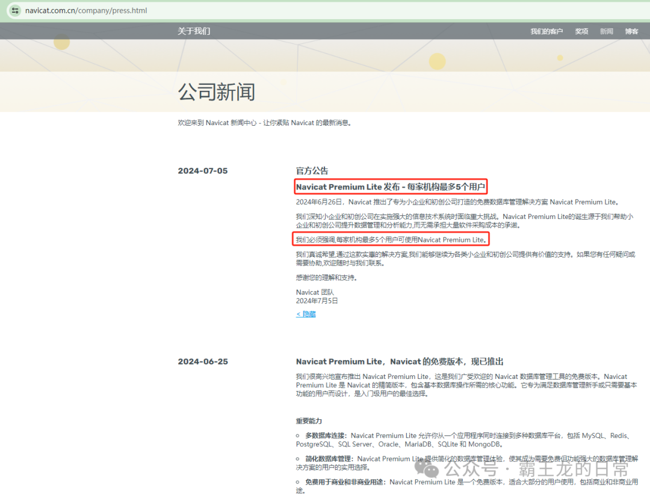Viewport: 650px width, 495px height.
Task: Click the 公司新闻 page title
Action: point(217,92)
